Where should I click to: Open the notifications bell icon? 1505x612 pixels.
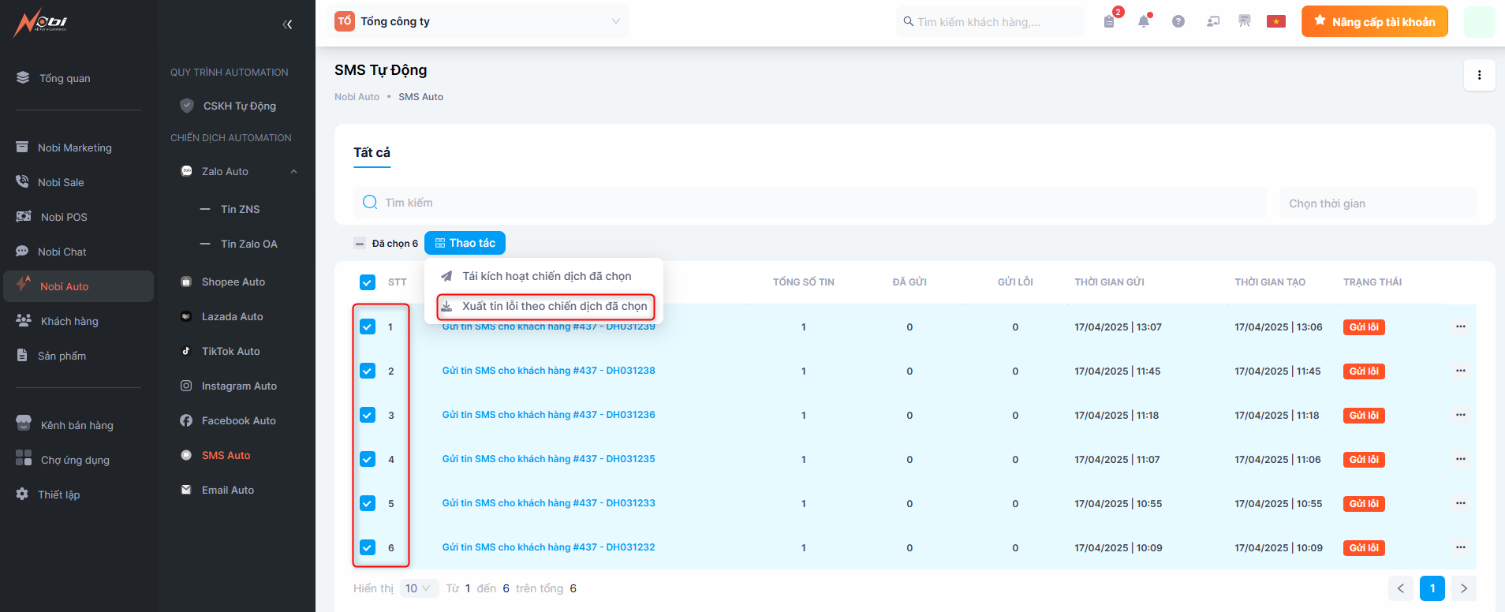pos(1143,22)
